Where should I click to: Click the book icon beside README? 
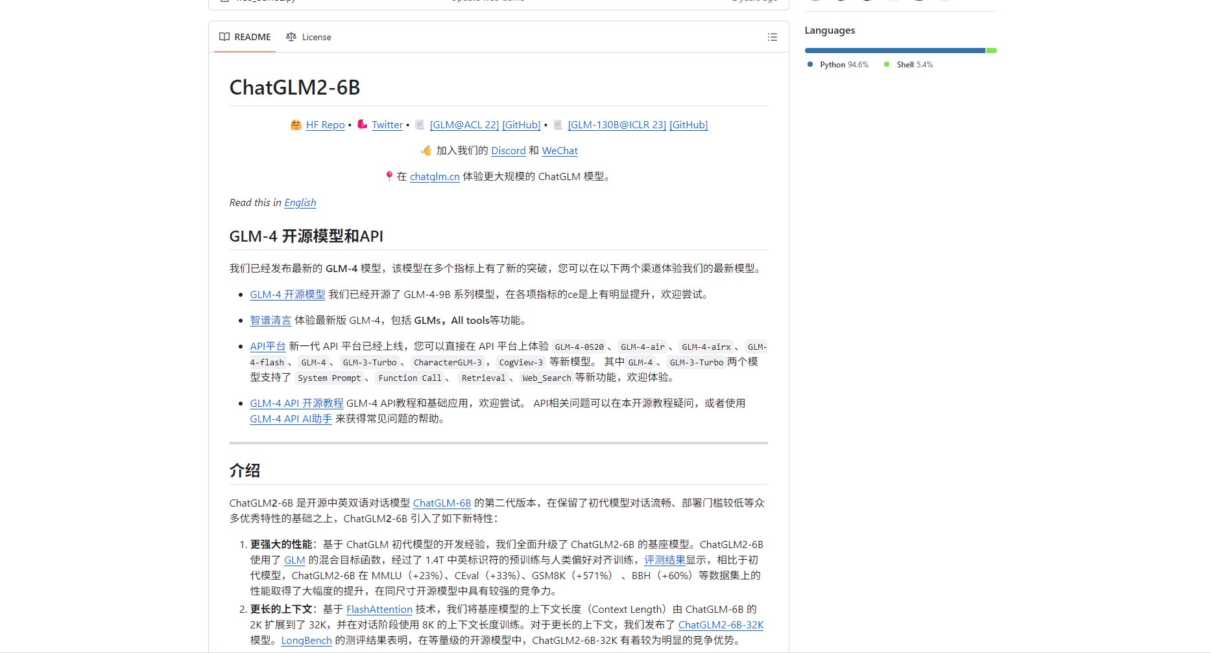click(x=224, y=37)
